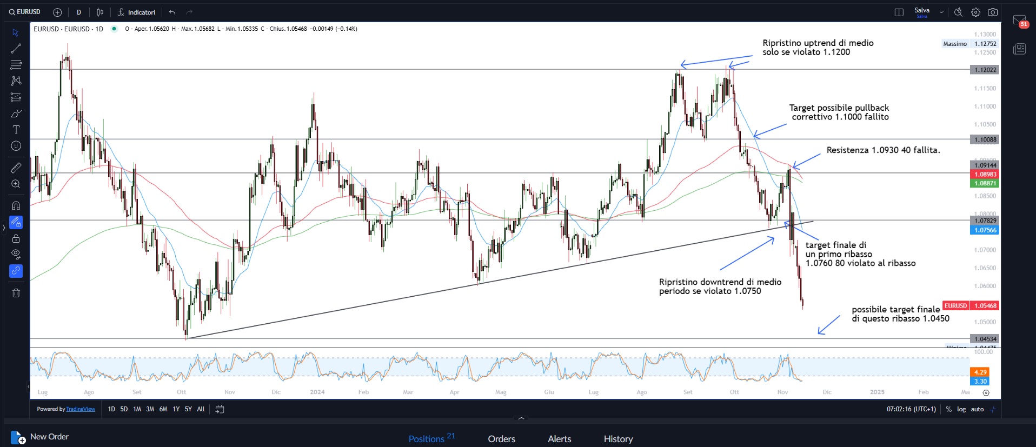Toggle stay in drawing mode pencil-lock
The height and width of the screenshot is (447, 1036).
16,222
